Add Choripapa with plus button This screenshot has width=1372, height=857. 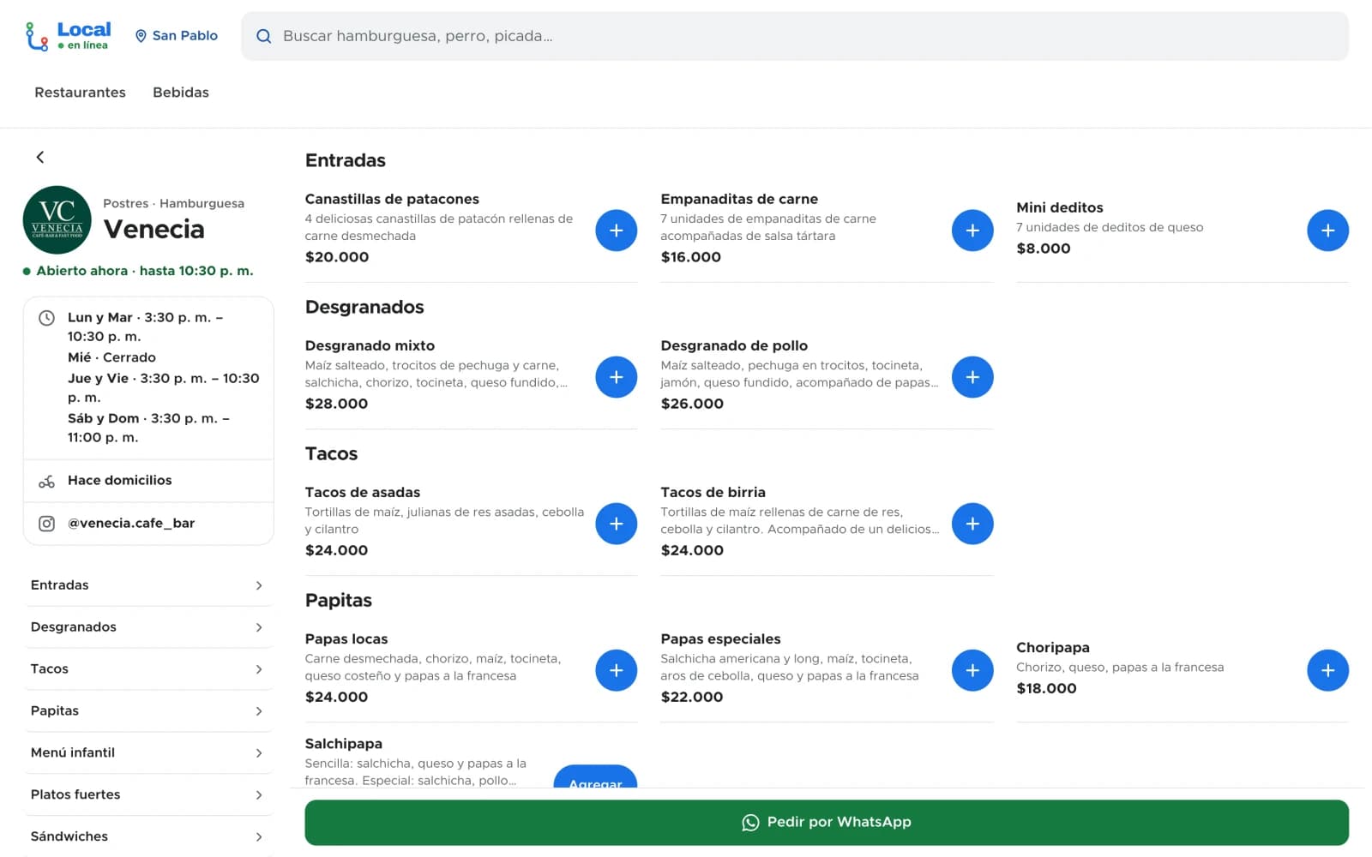point(1327,670)
